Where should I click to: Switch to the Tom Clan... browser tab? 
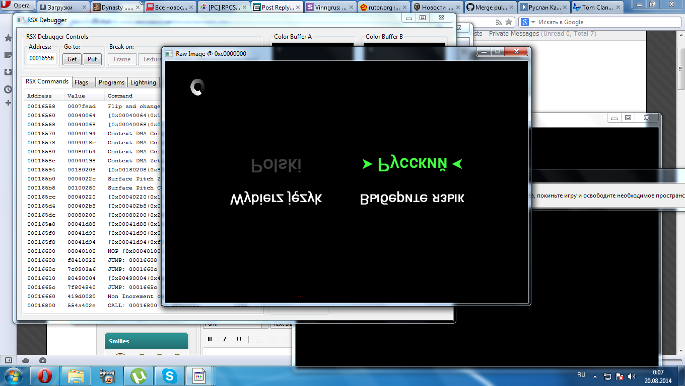coord(598,8)
